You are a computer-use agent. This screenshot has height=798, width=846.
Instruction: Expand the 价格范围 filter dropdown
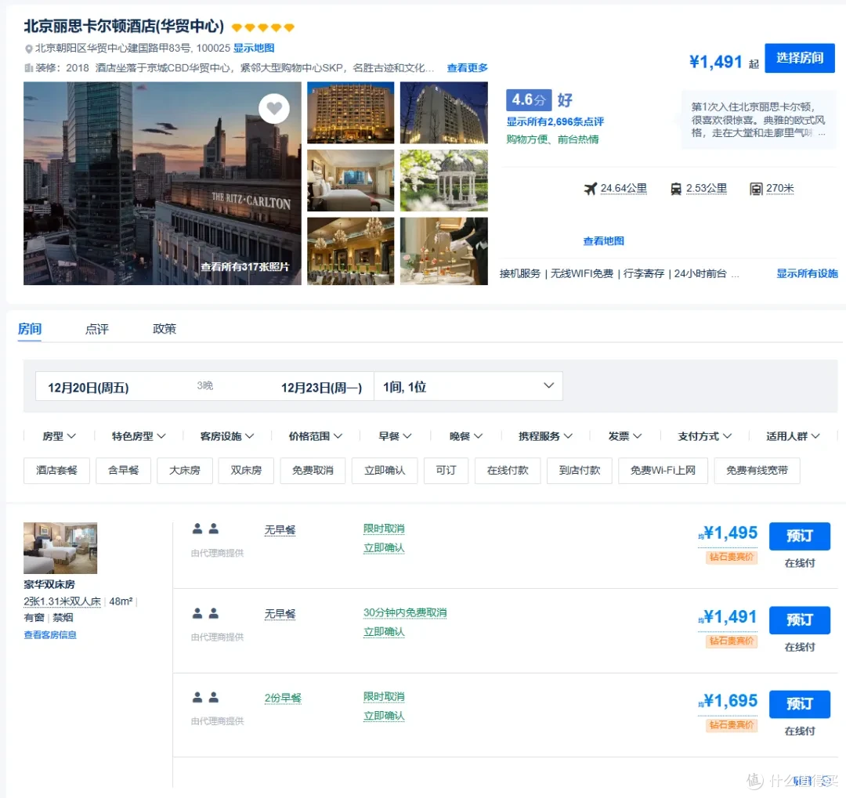[315, 436]
